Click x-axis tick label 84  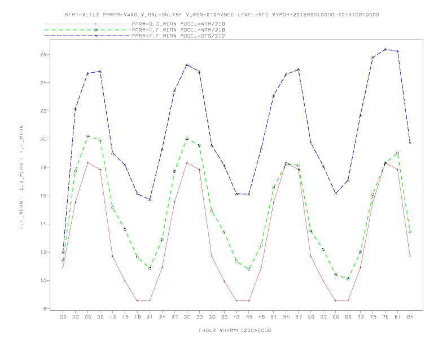tap(410, 317)
